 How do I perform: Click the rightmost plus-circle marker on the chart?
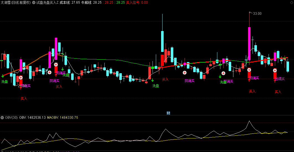[275, 70]
